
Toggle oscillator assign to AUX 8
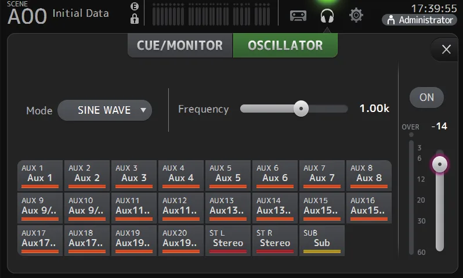coord(368,175)
